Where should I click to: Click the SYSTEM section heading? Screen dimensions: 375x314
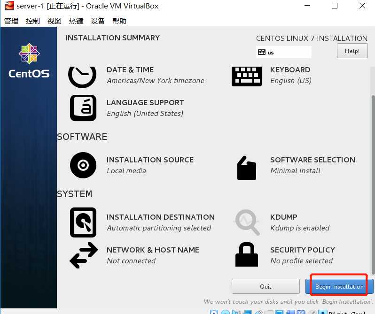pyautogui.click(x=74, y=194)
